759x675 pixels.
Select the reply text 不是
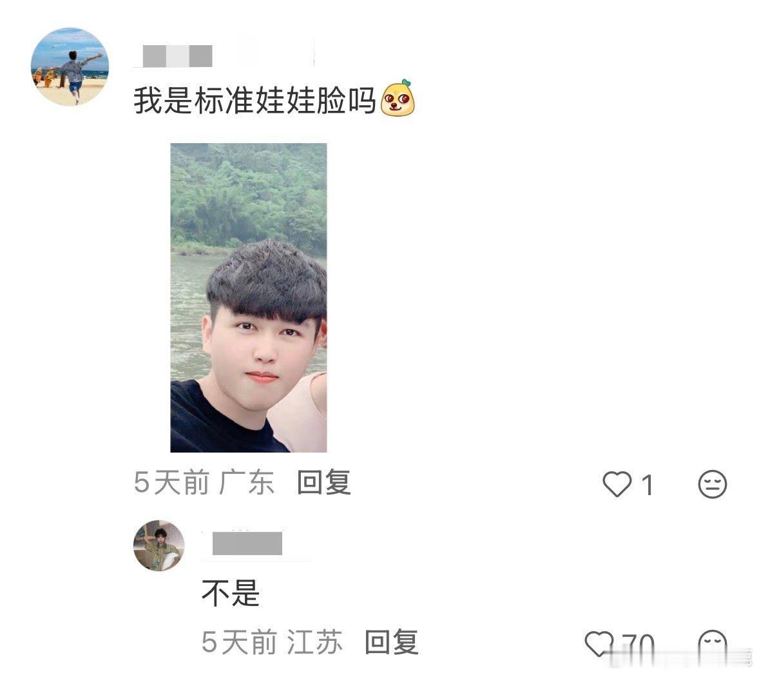pyautogui.click(x=231, y=592)
